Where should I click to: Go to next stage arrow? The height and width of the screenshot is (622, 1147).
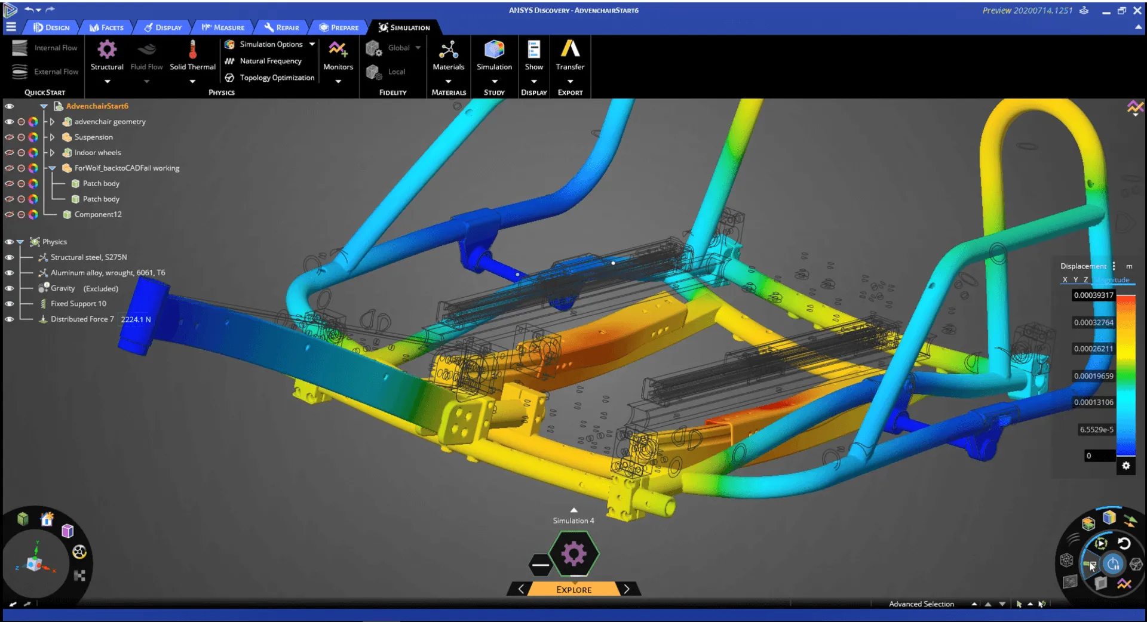627,589
